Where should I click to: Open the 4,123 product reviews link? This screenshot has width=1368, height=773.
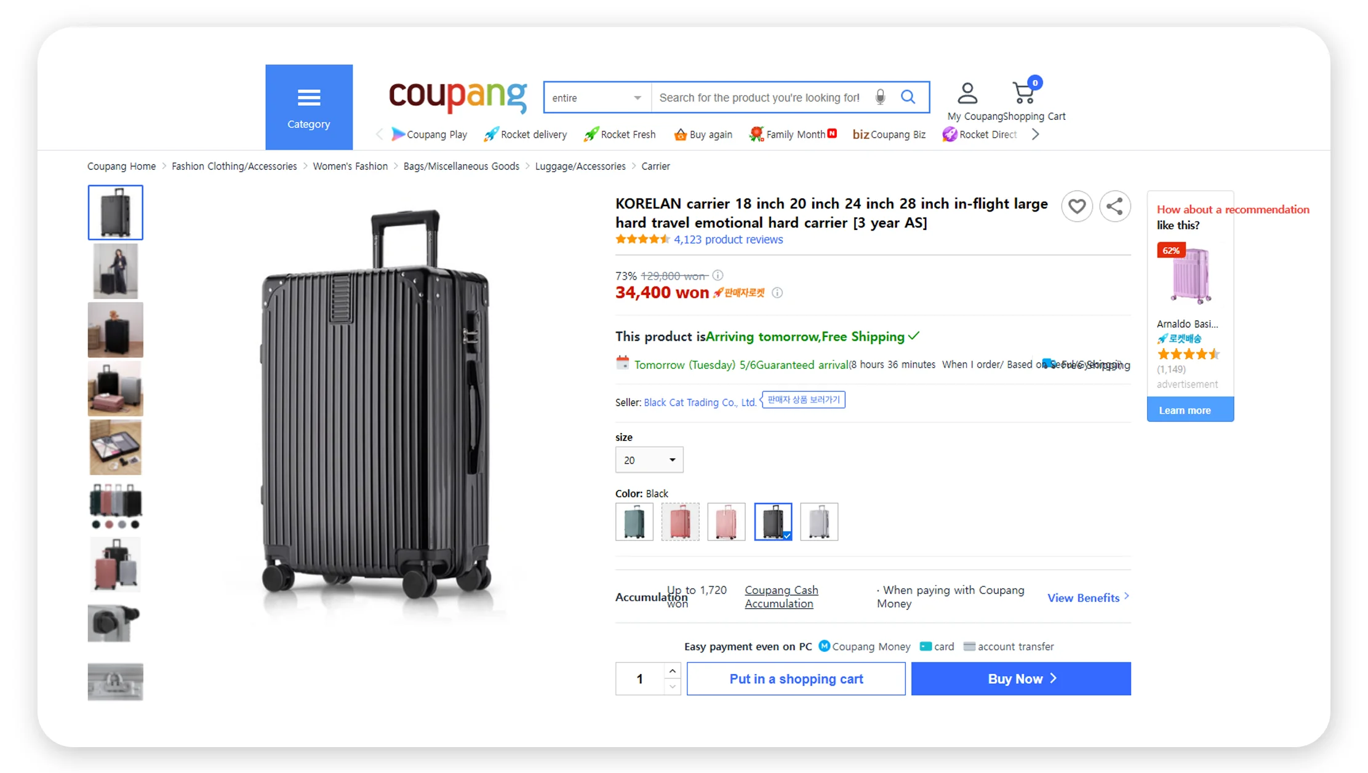pos(729,239)
